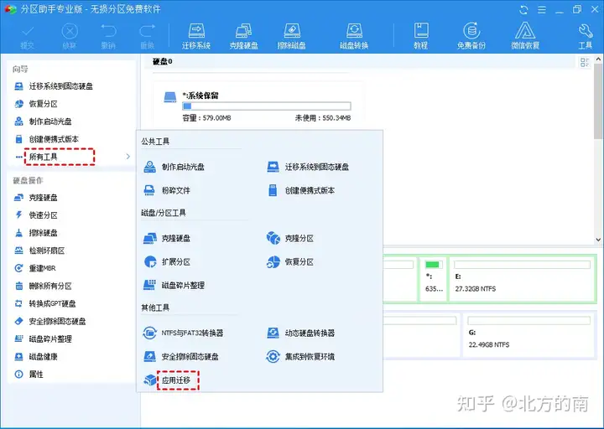Select 重建MBR in the sidebar
Image resolution: width=604 pixels, height=429 pixels.
35,268
